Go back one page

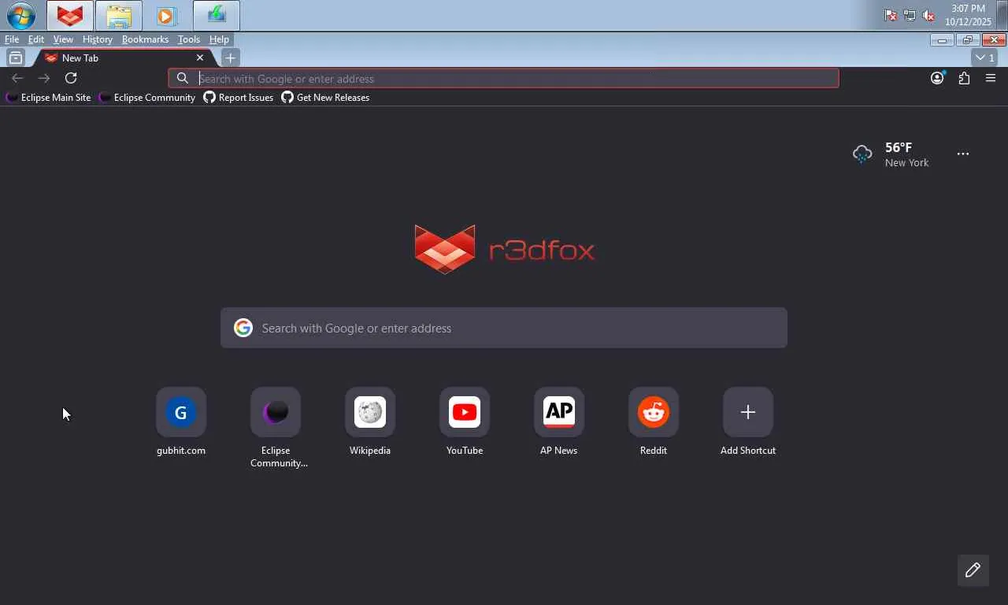point(17,78)
